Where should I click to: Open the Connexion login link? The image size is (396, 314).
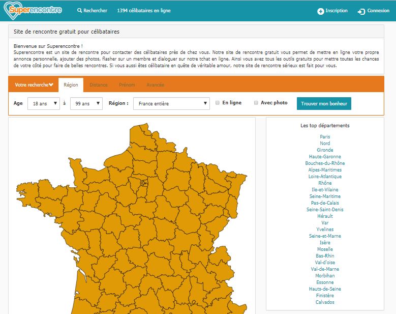coord(374,11)
